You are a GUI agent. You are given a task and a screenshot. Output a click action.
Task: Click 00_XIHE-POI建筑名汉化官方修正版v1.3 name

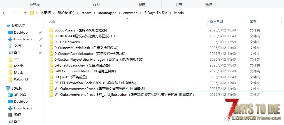point(85,36)
